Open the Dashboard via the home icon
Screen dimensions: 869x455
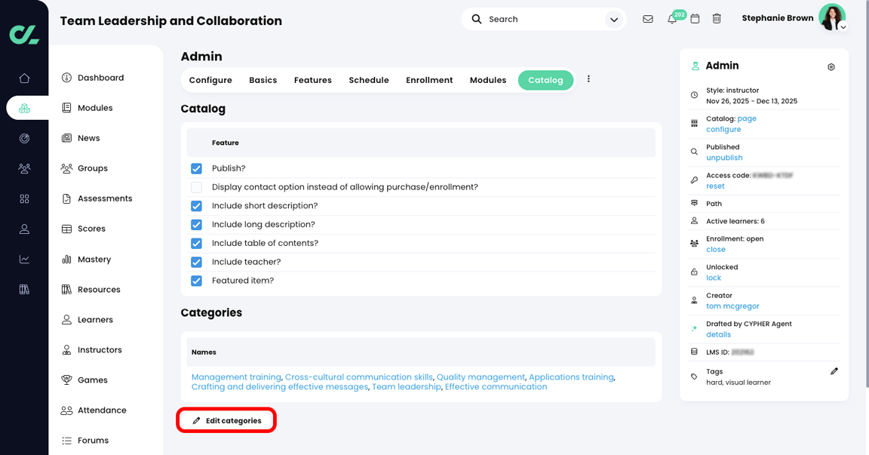pos(24,77)
